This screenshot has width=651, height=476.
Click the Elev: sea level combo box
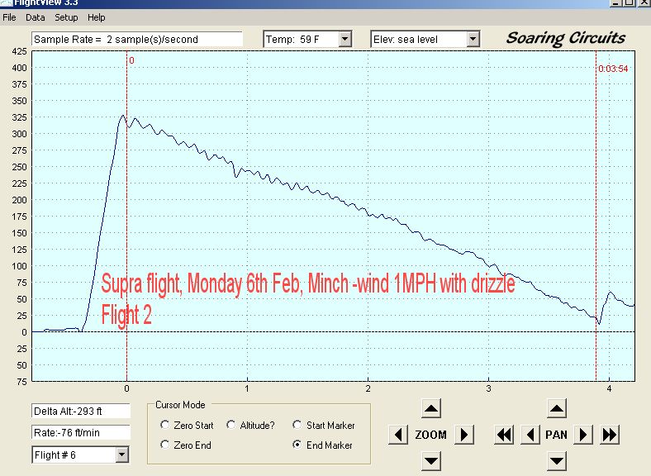click(x=425, y=40)
